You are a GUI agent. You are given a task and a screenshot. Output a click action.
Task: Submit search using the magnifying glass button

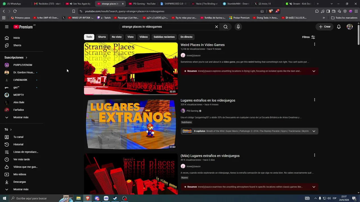pos(226,27)
